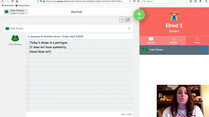Viewport: 209px width, 117px height.
Task: Click the green padlock site info icon
Action: [x=44, y=1]
